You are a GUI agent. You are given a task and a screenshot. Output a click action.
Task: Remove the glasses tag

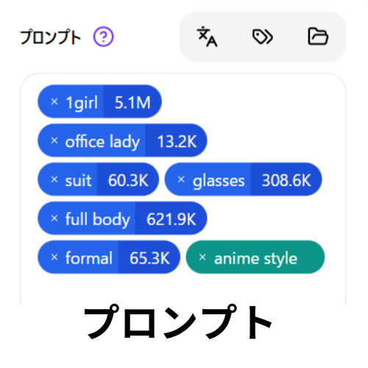click(181, 180)
